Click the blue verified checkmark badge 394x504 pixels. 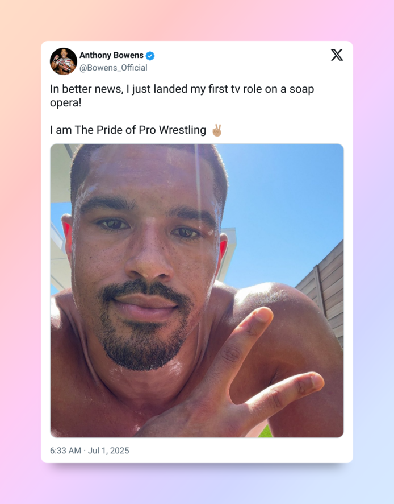(150, 56)
